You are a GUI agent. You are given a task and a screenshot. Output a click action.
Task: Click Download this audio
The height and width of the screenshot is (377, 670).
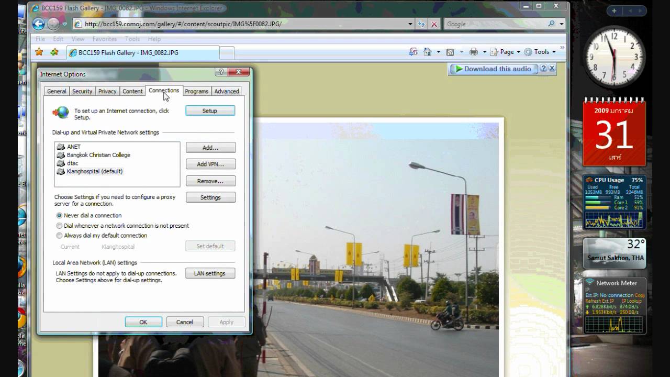[x=494, y=69]
